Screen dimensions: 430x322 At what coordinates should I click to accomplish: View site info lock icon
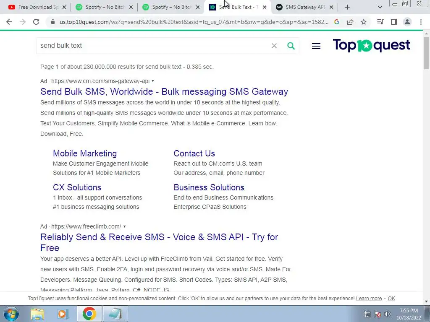53,22
